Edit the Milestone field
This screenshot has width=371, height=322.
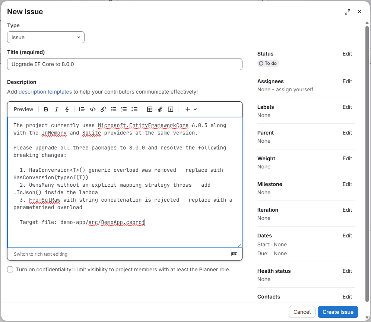click(x=347, y=184)
